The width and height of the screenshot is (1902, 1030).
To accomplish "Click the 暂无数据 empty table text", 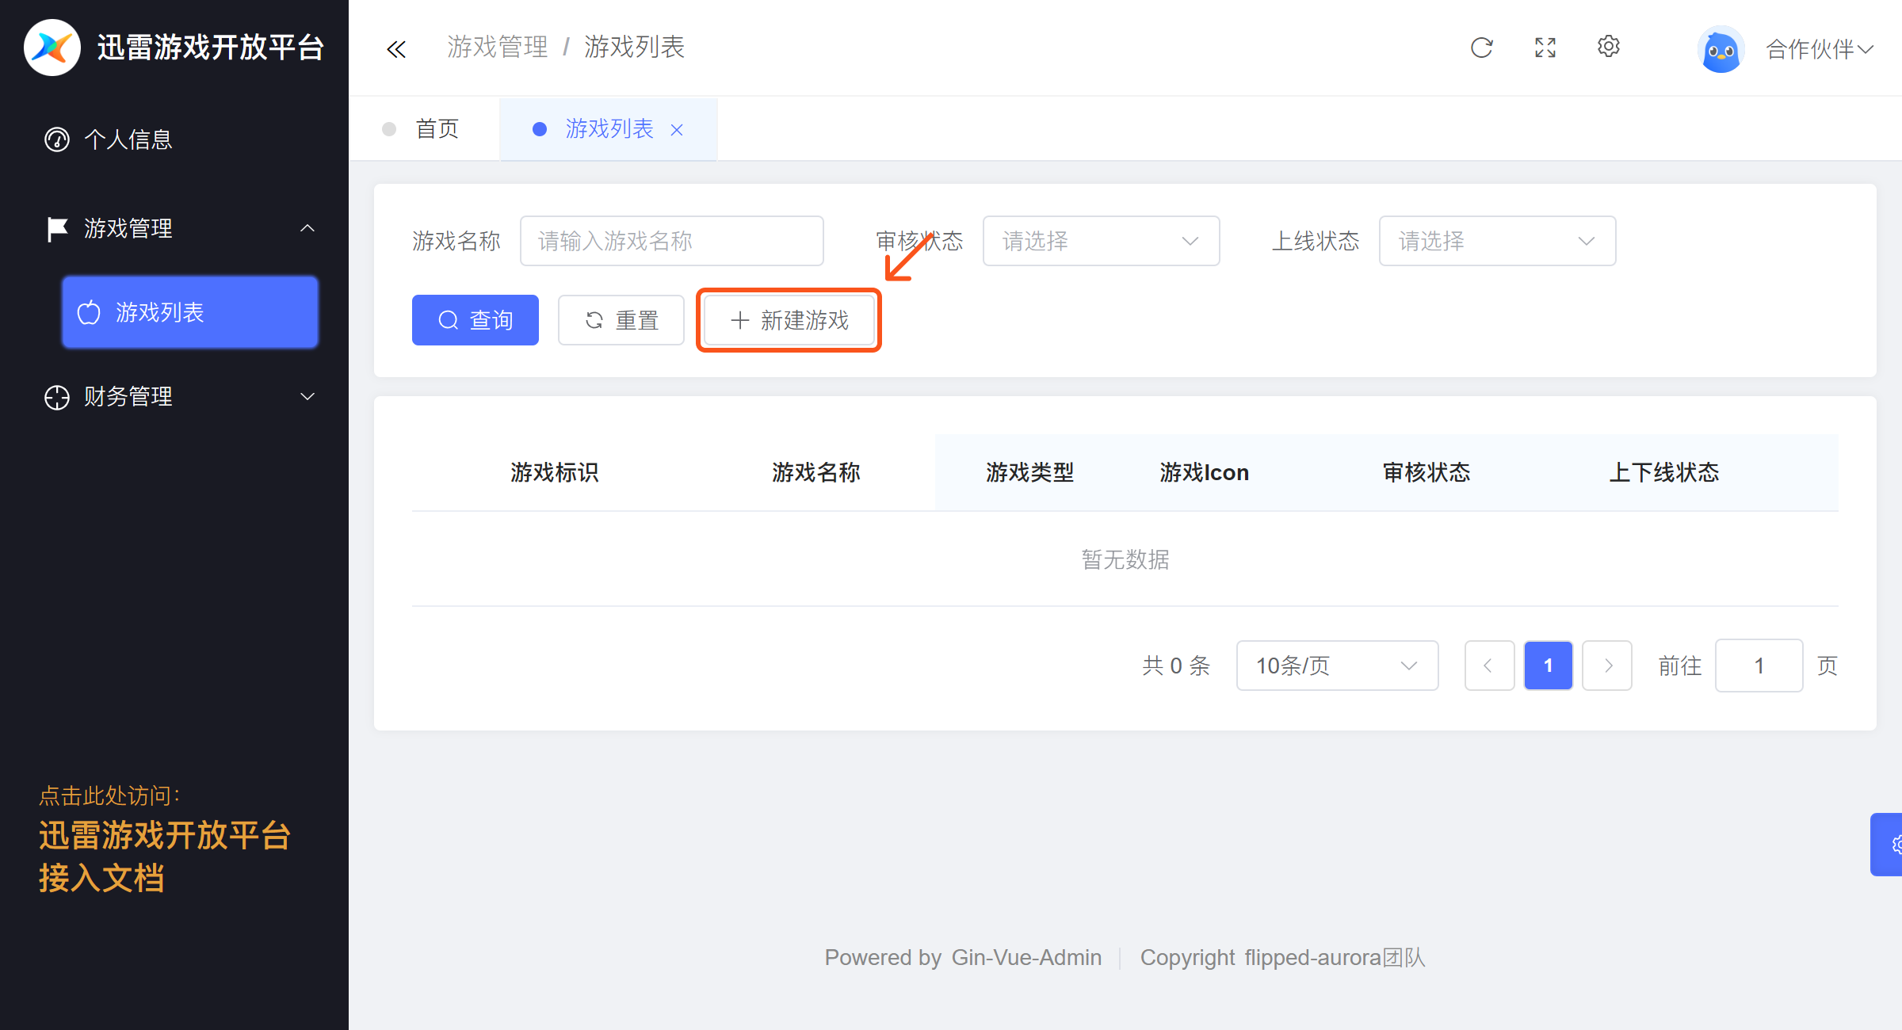I will tap(1125, 559).
